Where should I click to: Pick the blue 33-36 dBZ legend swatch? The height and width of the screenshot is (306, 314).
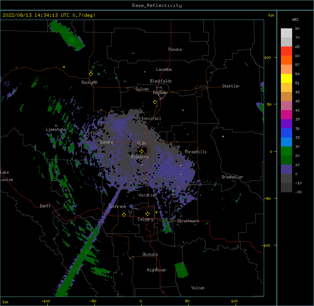pos(286,133)
